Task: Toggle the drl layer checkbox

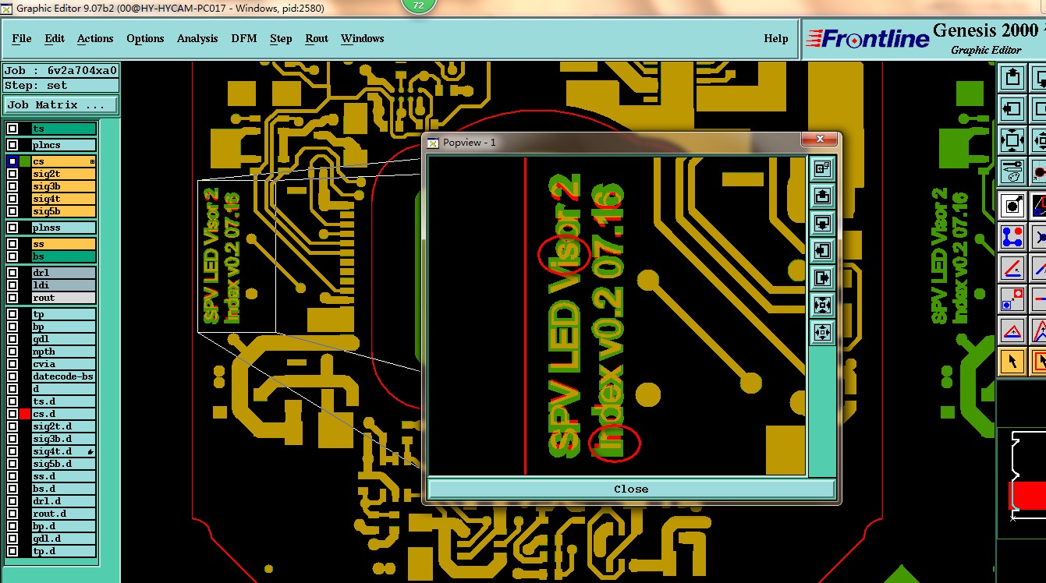Action: tap(12, 273)
